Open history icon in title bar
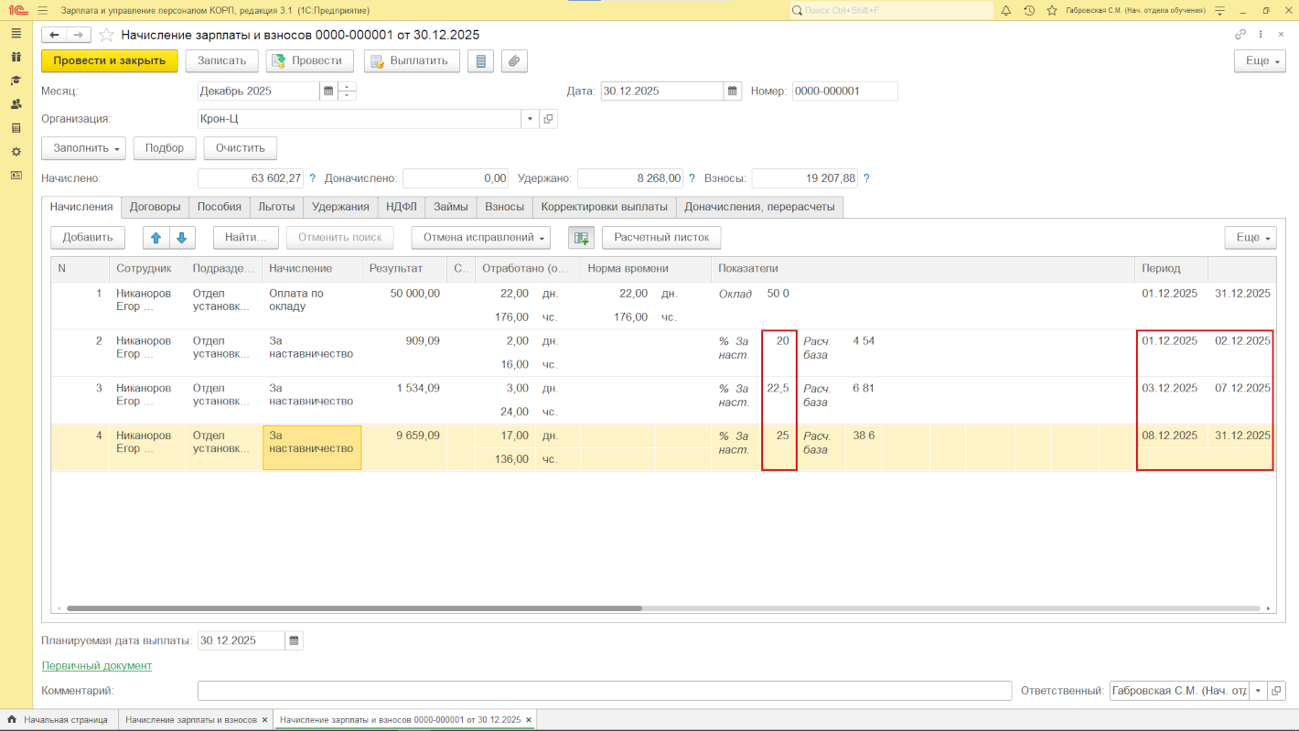 (x=1029, y=10)
